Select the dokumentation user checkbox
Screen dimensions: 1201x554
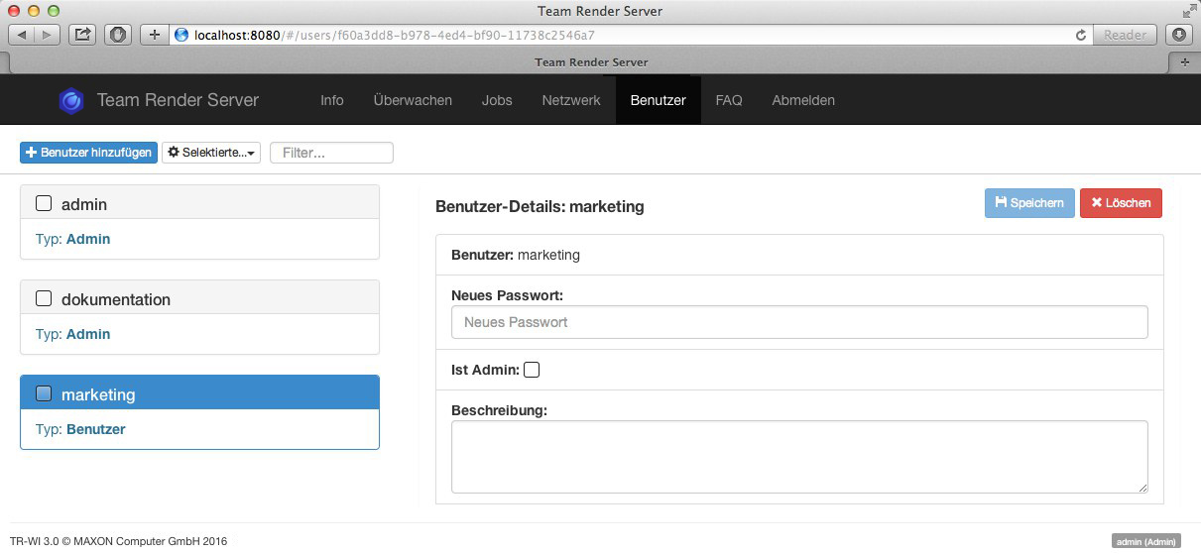[x=44, y=298]
